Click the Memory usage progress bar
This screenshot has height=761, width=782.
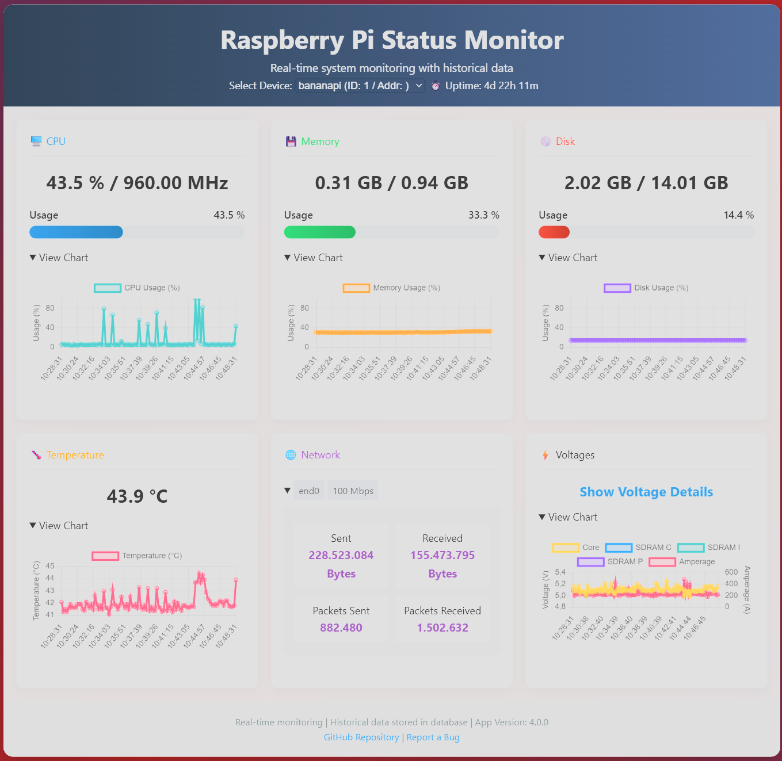(391, 232)
